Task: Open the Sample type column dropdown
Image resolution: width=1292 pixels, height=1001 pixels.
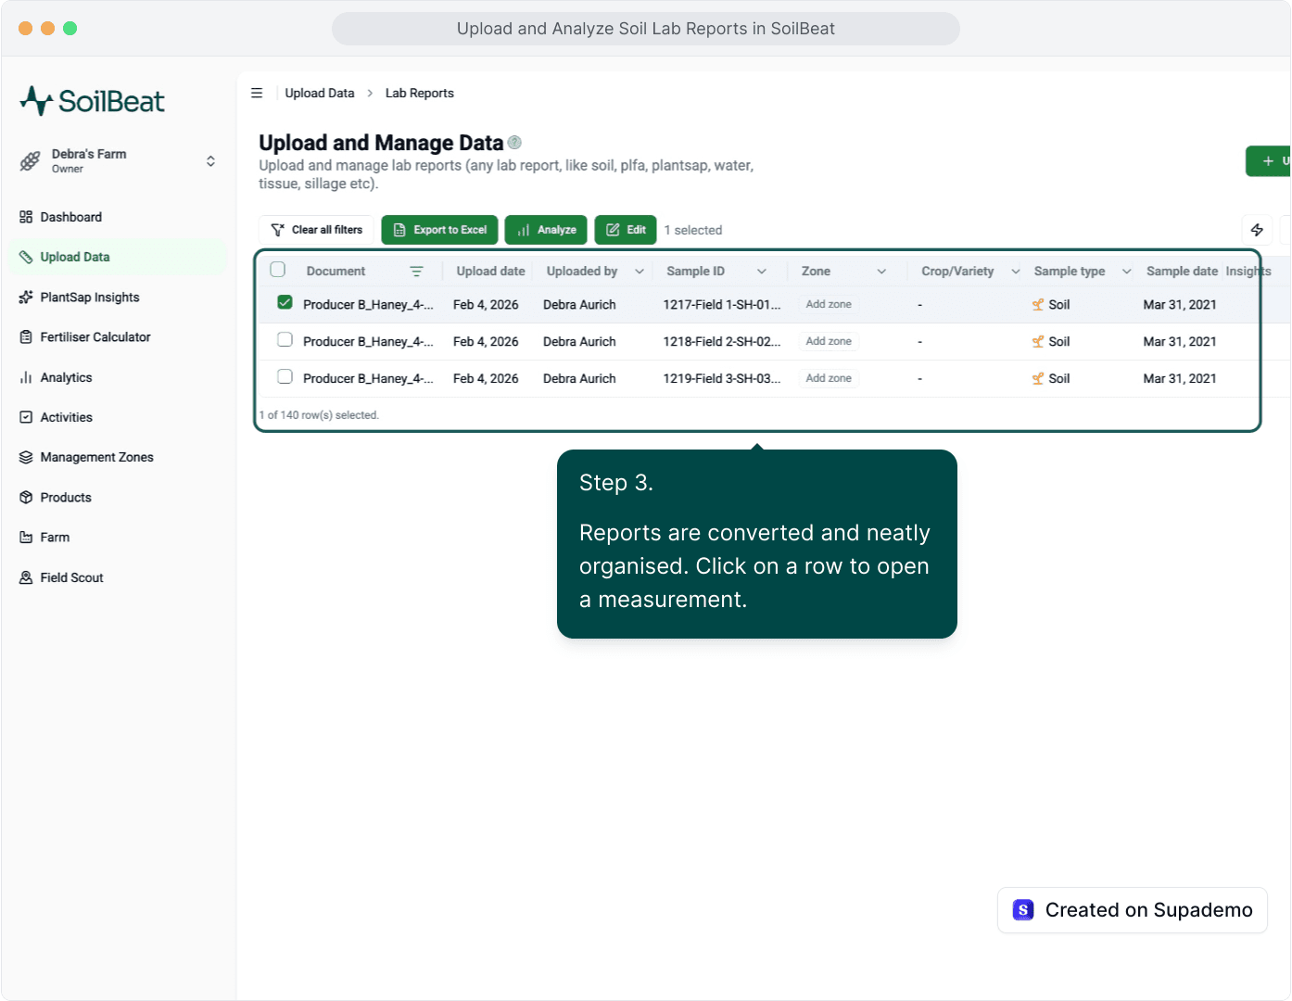Action: [x=1126, y=272]
